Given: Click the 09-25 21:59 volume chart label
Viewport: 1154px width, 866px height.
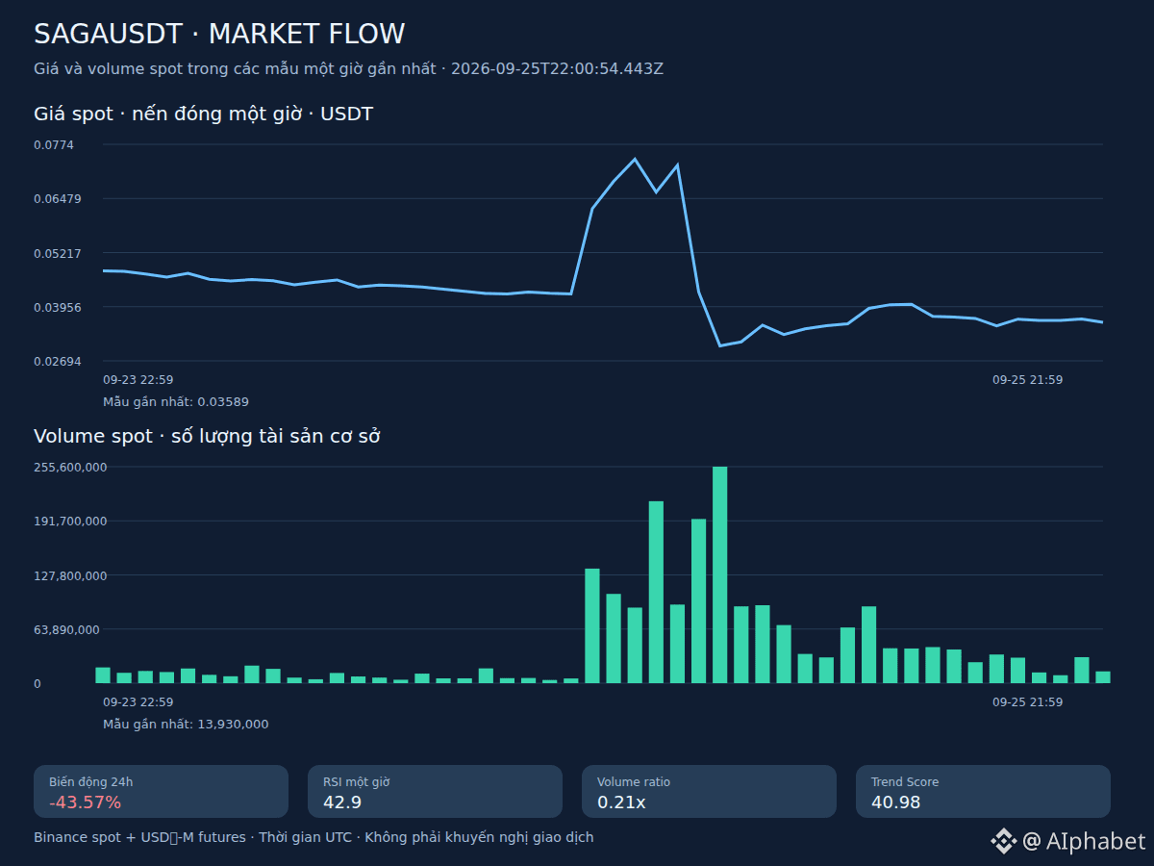Looking at the screenshot, I should (x=1027, y=702).
